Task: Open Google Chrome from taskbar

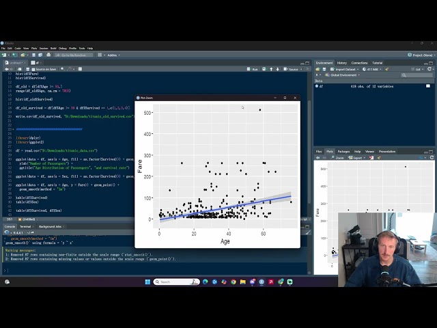Action: (234, 282)
